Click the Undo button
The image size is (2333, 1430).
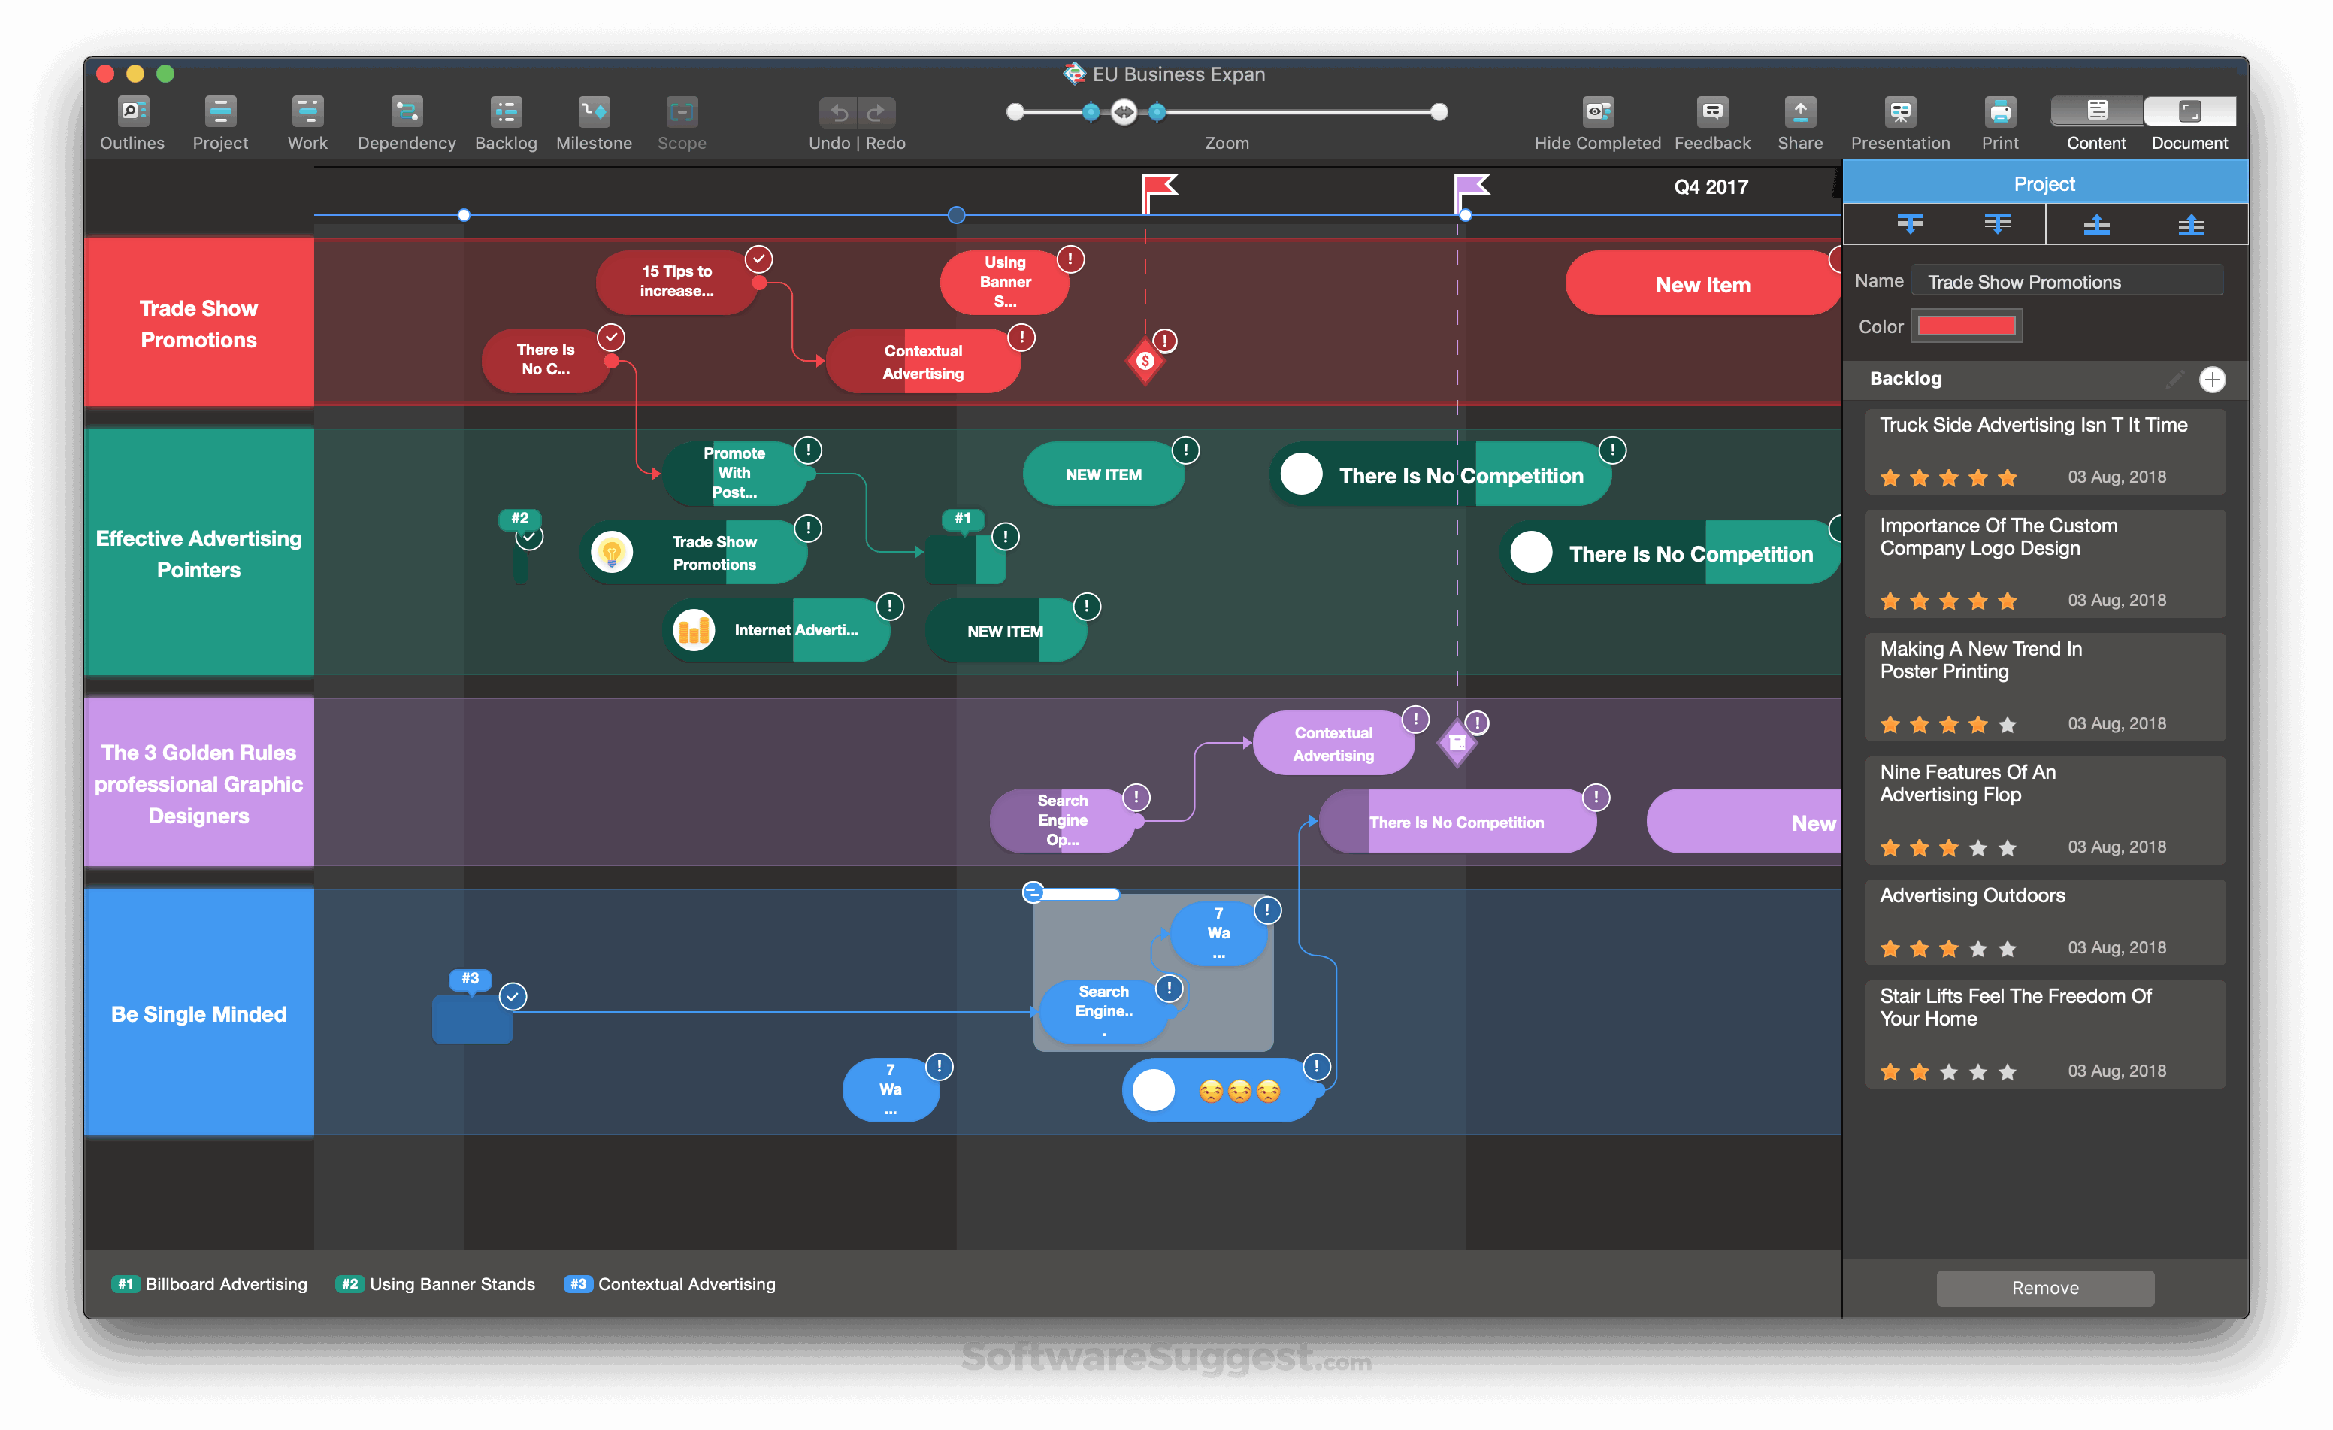click(x=837, y=112)
